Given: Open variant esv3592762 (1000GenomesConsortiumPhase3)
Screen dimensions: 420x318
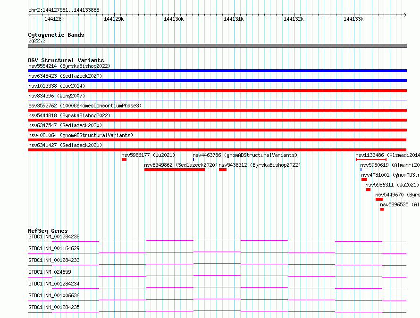Looking at the screenshot, I should (85, 106).
